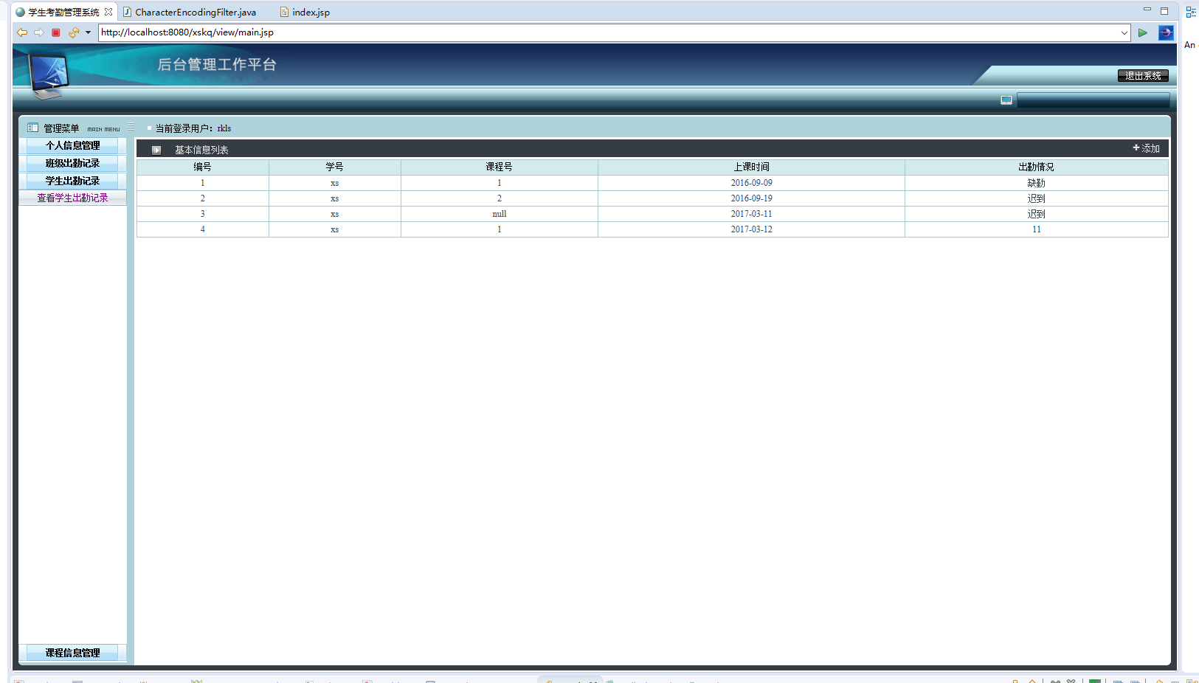Toggle the menu collapse handle beside MAIN MENU
Screen dimensions: 1199x683
tap(131, 127)
